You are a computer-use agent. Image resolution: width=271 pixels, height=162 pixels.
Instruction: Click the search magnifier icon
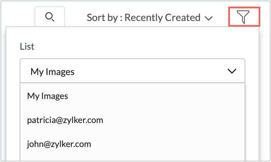click(x=50, y=17)
